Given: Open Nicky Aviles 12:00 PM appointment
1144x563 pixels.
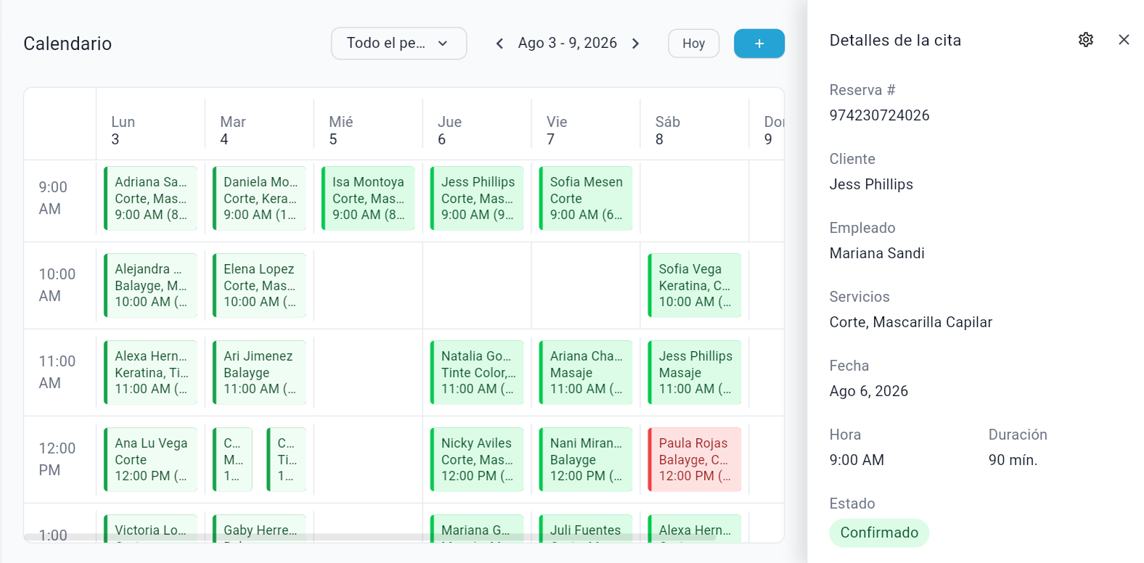Looking at the screenshot, I should (x=477, y=459).
